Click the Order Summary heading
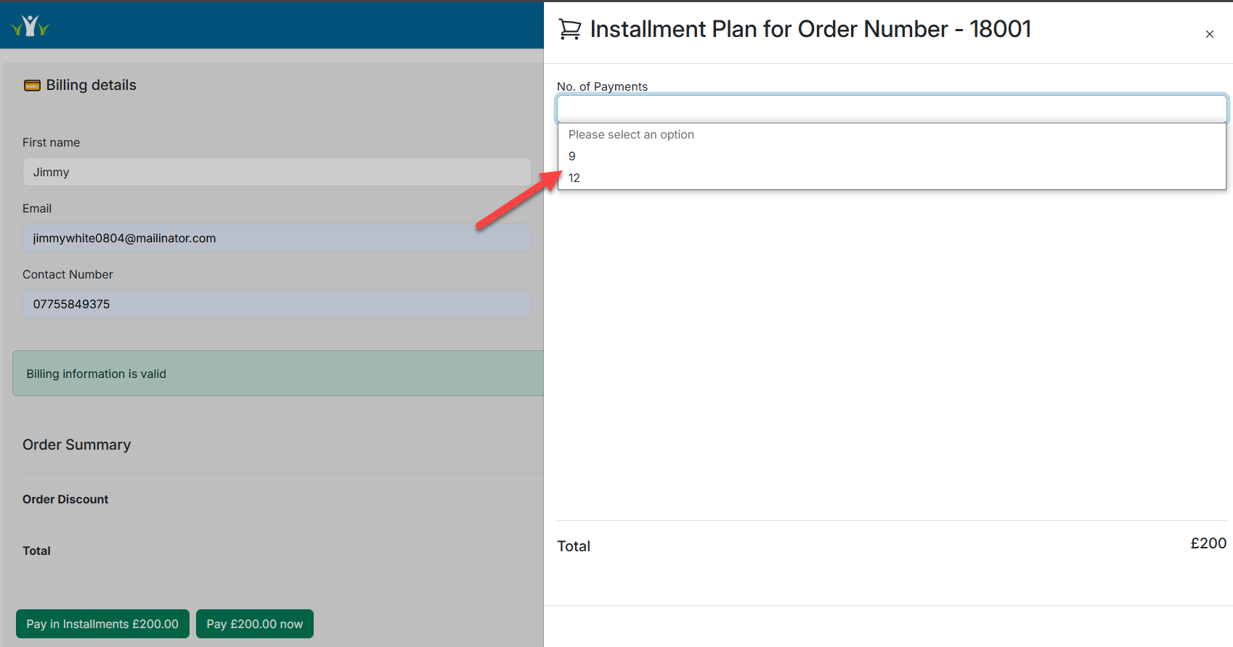 [76, 445]
